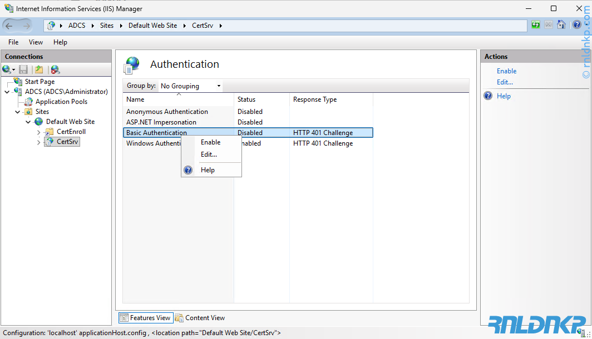Click the Create New Connection globe icon

[x=7, y=69]
